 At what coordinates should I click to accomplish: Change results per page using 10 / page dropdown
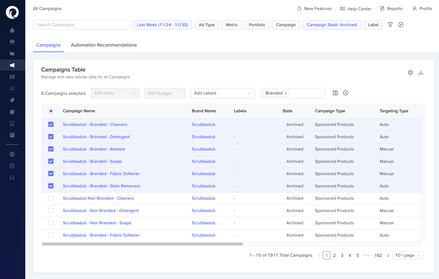[x=408, y=255]
